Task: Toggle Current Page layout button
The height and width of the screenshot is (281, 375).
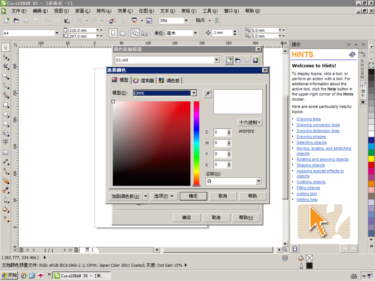Action: (145, 33)
